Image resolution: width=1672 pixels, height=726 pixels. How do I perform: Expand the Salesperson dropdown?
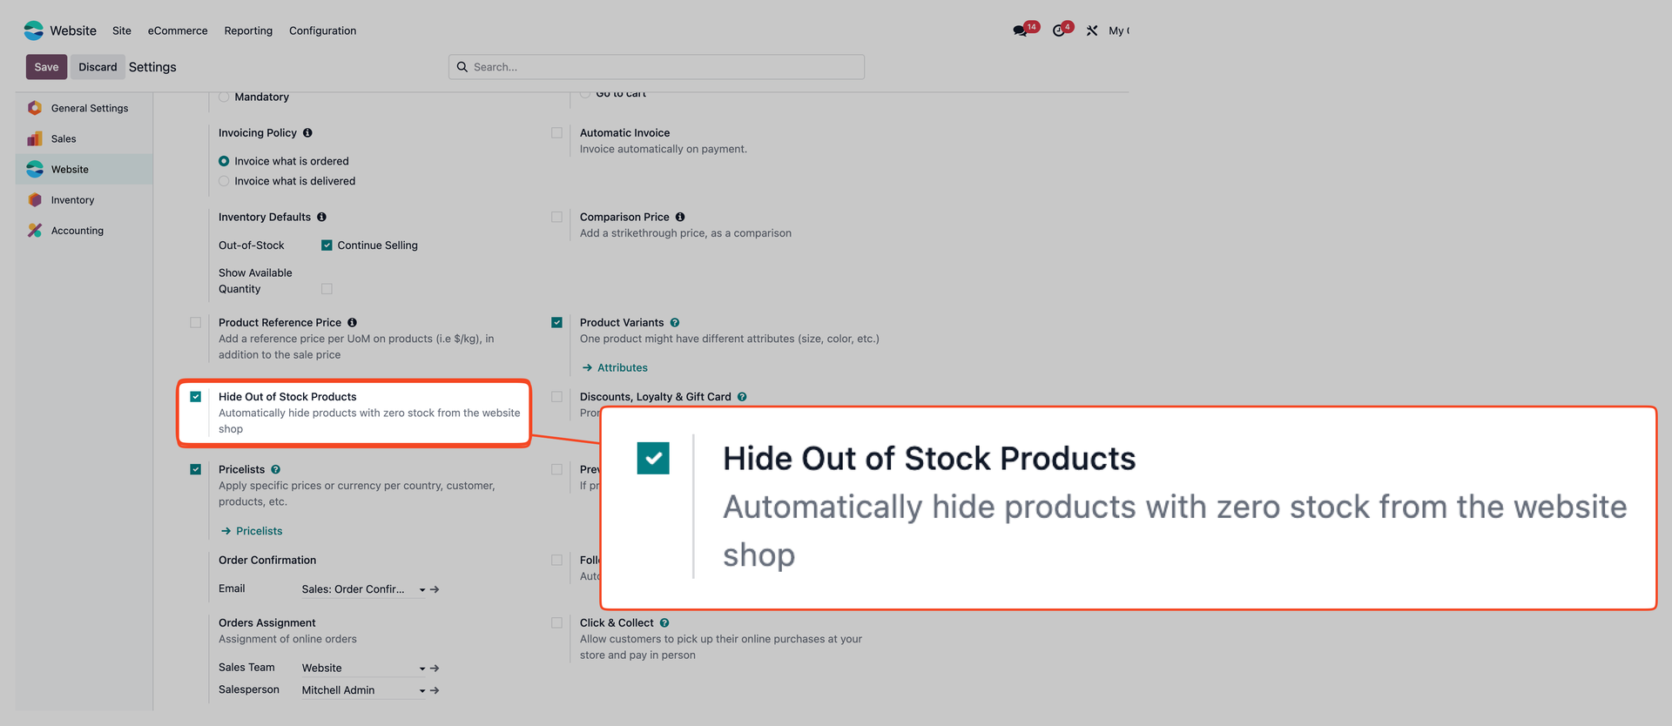coord(421,691)
